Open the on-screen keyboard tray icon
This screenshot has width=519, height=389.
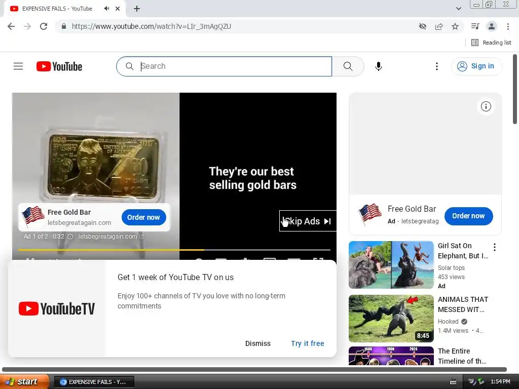click(453, 382)
